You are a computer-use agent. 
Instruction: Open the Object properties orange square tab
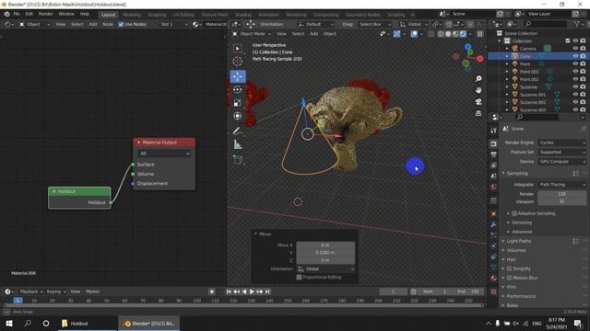coord(494,213)
